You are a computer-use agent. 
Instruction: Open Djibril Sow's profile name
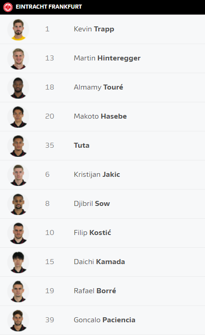pos(92,203)
